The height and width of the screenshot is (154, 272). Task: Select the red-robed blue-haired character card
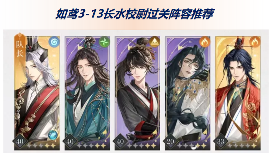[x=238, y=93]
